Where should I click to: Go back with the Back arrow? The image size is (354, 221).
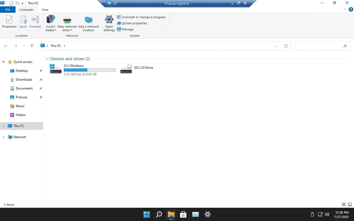pyautogui.click(x=6, y=46)
